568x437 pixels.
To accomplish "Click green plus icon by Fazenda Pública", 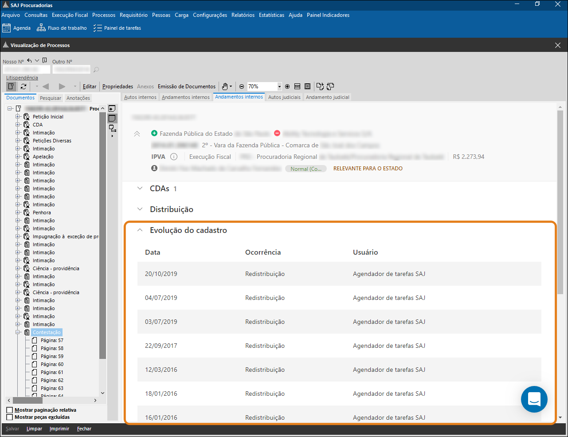I will click(154, 133).
